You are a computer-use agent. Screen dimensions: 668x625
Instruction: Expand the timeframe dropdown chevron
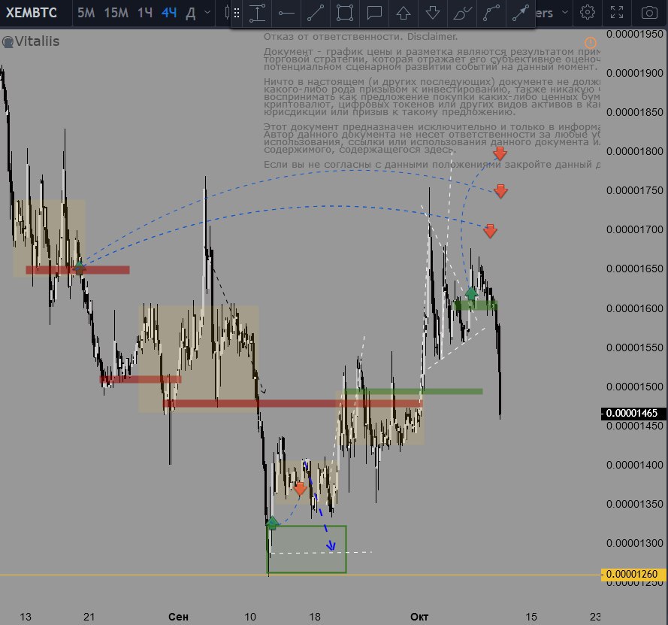(207, 12)
